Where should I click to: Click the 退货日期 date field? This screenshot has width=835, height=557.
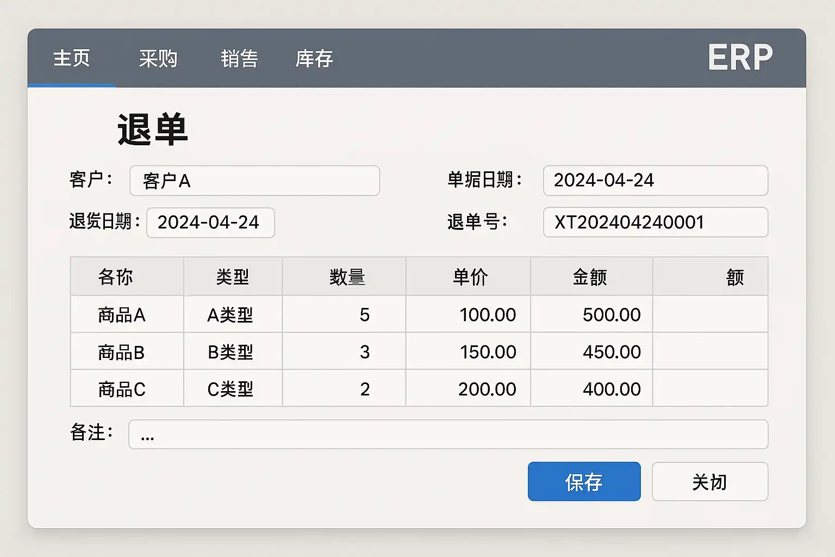210,222
